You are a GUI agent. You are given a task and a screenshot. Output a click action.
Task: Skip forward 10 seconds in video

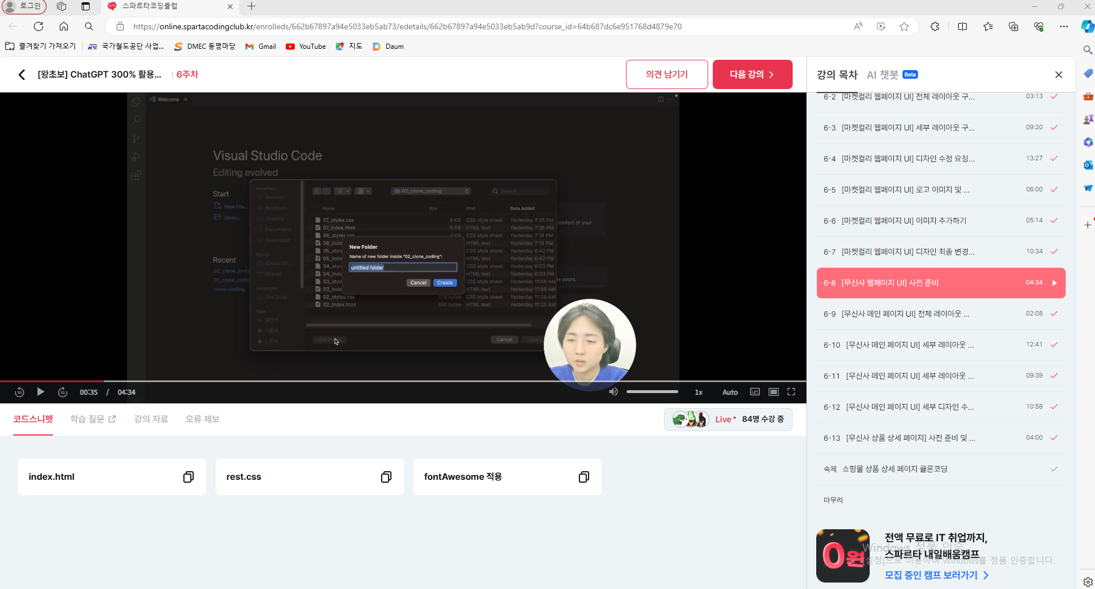(63, 392)
